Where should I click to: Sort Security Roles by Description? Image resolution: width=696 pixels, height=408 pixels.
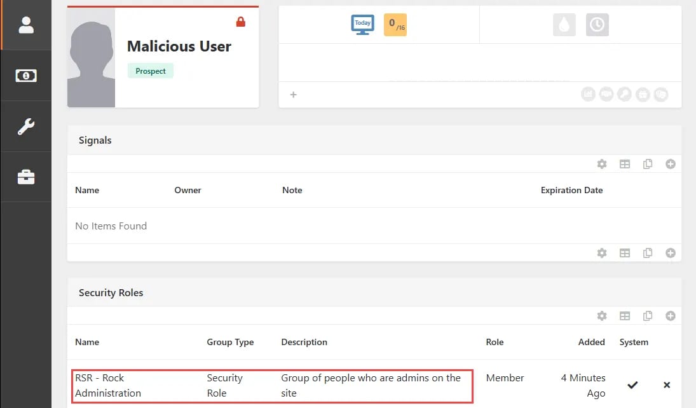304,342
